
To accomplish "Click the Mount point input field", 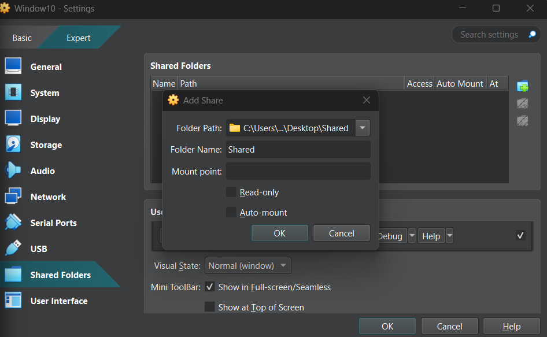I will [x=298, y=171].
